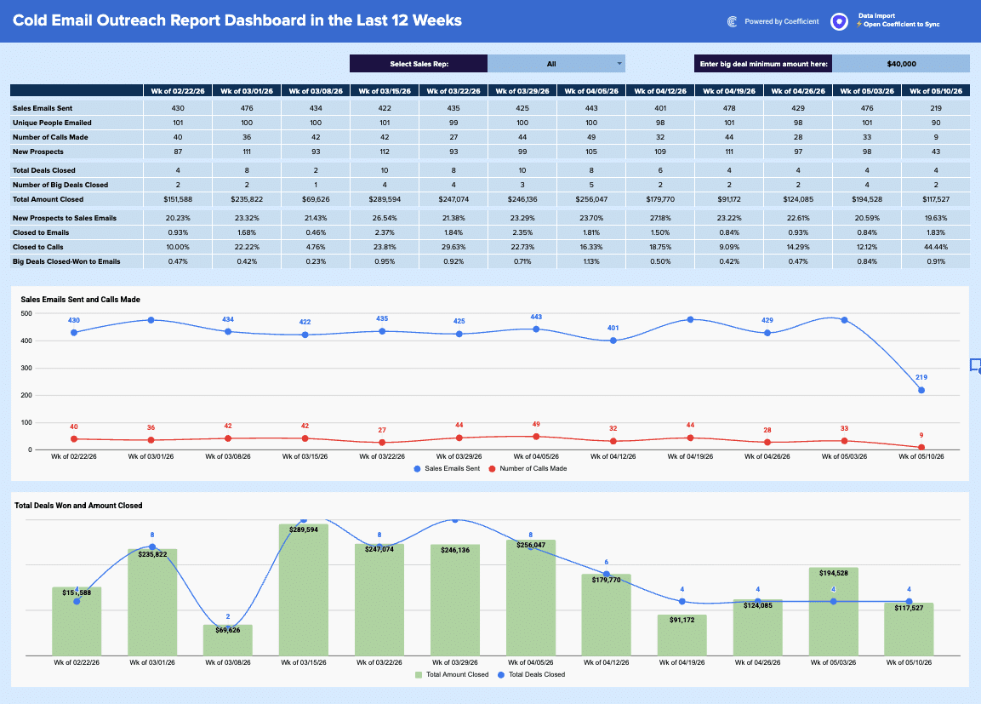Click the New Prospects row label

pyautogui.click(x=38, y=152)
